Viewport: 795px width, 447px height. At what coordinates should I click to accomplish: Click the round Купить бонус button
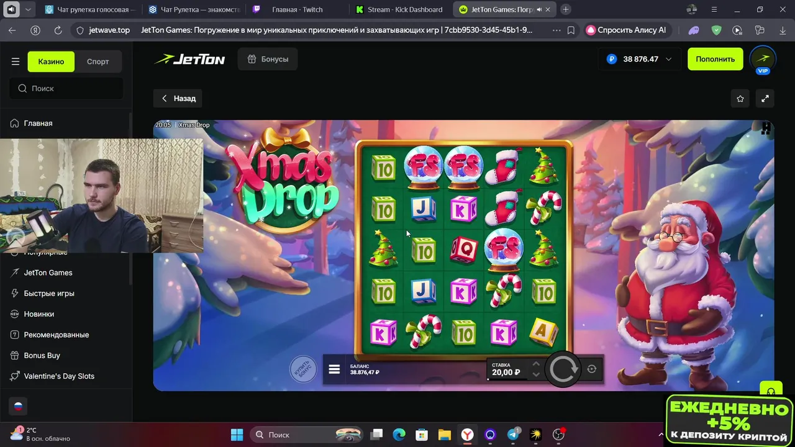click(x=303, y=369)
